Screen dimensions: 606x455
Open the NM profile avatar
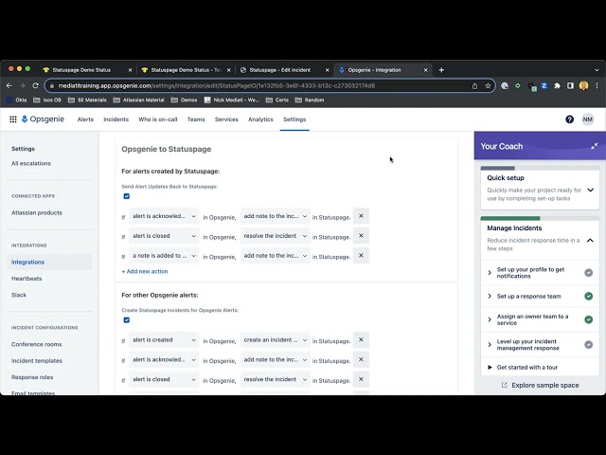(587, 119)
